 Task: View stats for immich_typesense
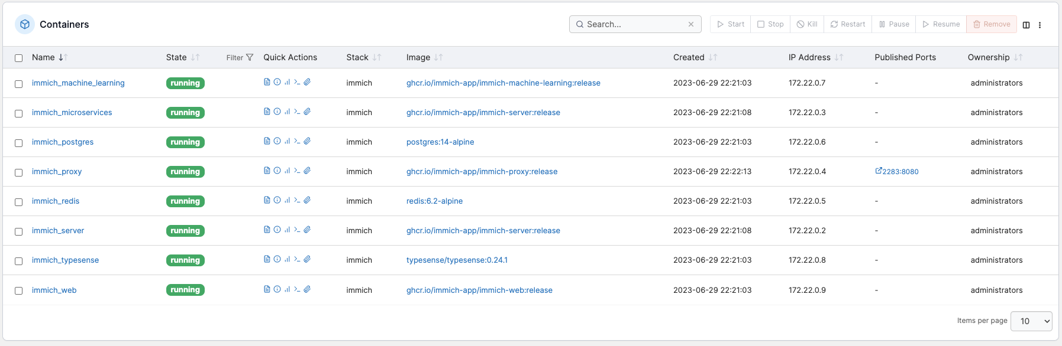point(287,259)
